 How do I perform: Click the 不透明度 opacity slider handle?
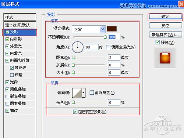pos(105,37)
